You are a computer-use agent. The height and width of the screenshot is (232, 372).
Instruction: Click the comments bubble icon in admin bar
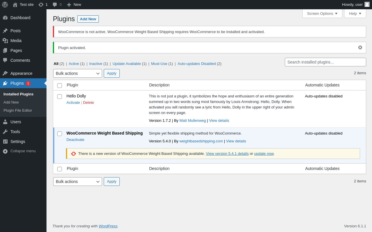coord(55,5)
